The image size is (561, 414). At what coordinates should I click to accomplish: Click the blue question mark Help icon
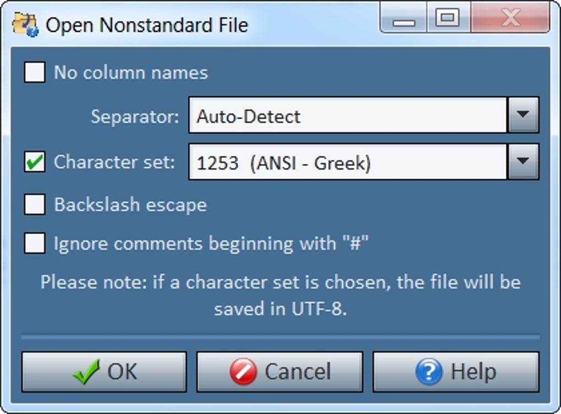[429, 372]
